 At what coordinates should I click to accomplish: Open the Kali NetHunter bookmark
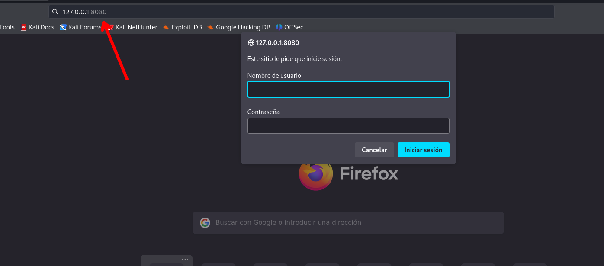132,27
